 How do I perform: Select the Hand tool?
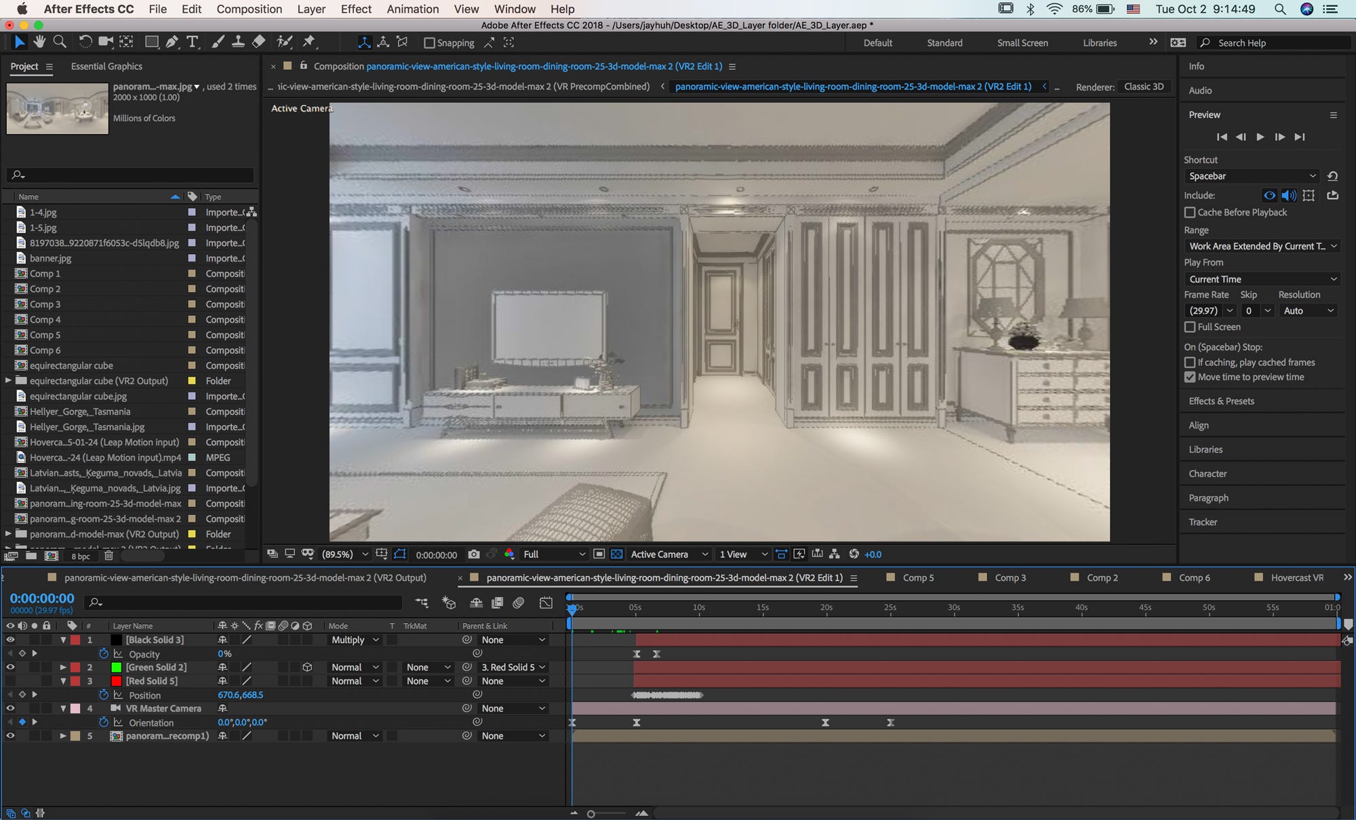point(39,42)
